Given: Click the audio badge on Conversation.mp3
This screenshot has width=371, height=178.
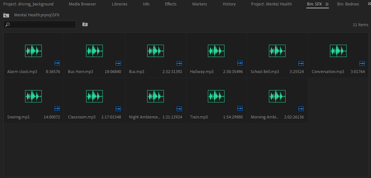Looking at the screenshot, I should 362,63.
